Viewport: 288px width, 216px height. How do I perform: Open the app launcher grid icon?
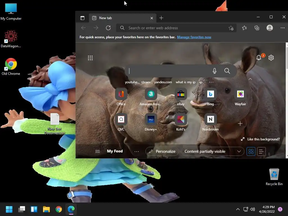click(x=90, y=58)
